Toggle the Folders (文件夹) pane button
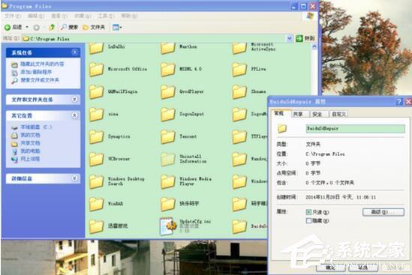Viewport: 412px width, 275px height. click(94, 27)
